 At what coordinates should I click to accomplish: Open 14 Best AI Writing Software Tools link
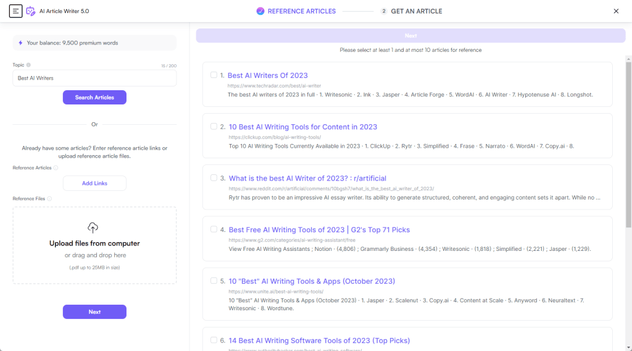pyautogui.click(x=319, y=340)
